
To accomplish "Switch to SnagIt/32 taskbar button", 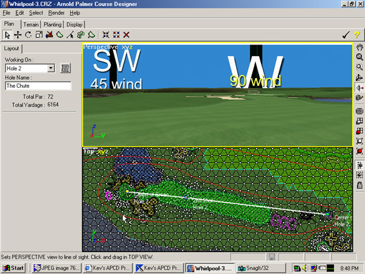I will tap(261, 268).
